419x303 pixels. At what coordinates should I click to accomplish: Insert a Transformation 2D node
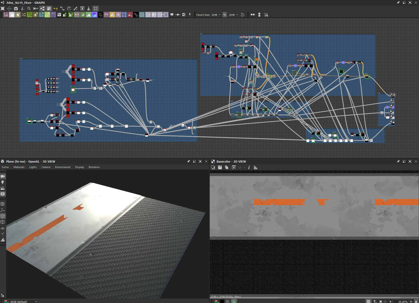click(124, 15)
